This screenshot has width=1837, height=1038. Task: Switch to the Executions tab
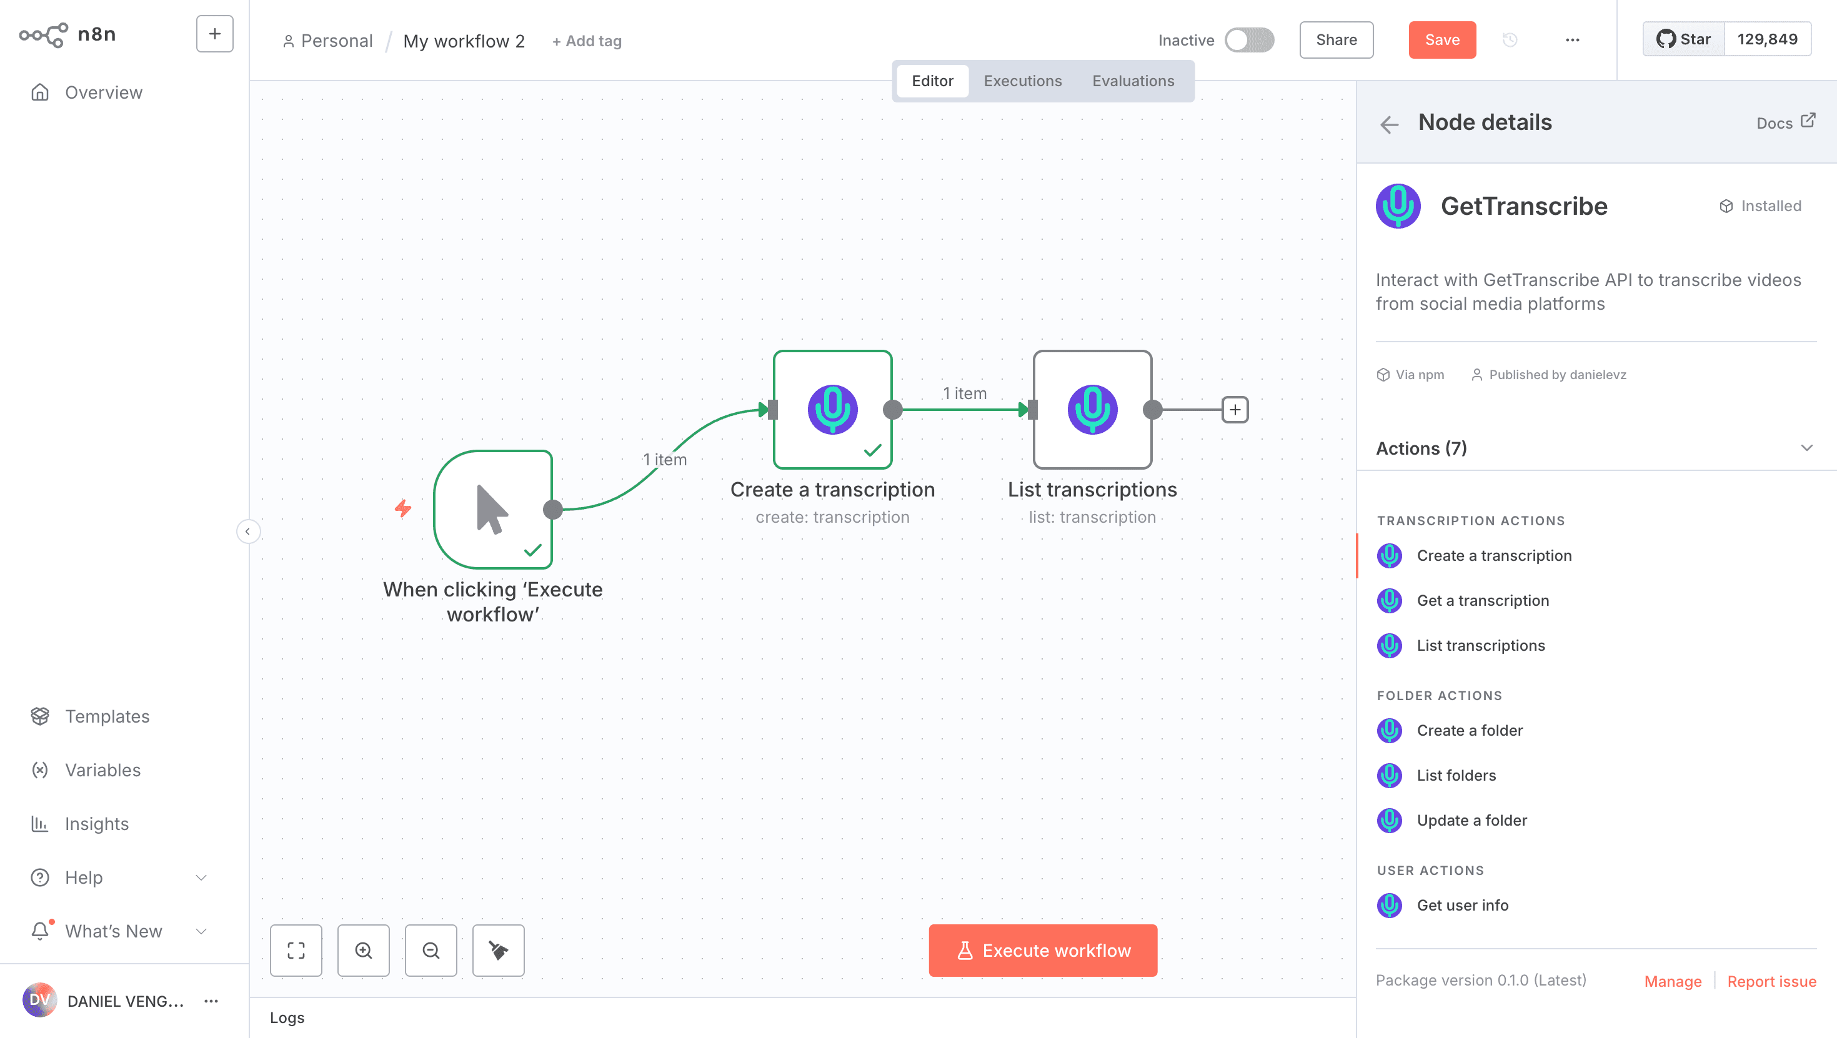[1022, 81]
